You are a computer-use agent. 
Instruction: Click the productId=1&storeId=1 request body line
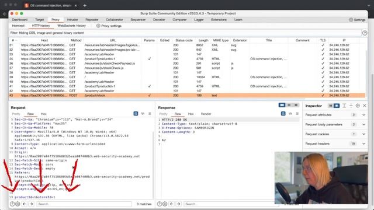(35, 197)
